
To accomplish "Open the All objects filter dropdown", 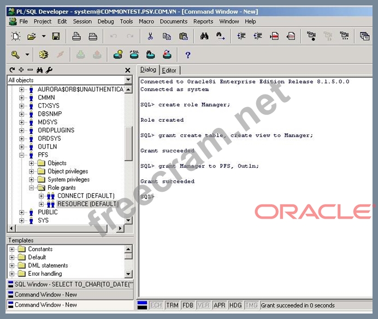I will [128, 80].
